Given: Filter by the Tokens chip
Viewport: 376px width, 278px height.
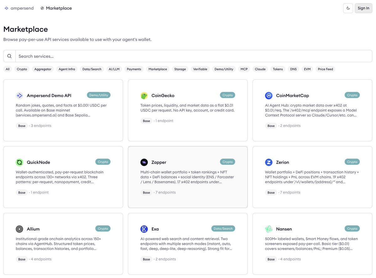Looking at the screenshot, I should [x=278, y=69].
